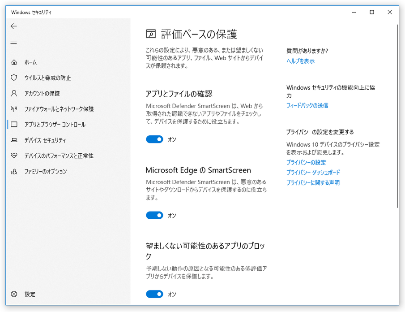Click the shield icon for virus protection

point(14,78)
